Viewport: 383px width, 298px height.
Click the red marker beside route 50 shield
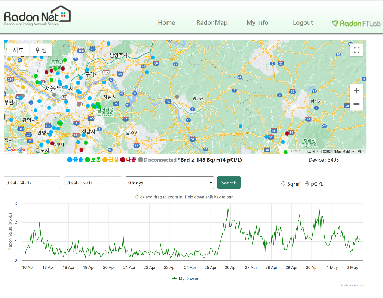click(287, 133)
